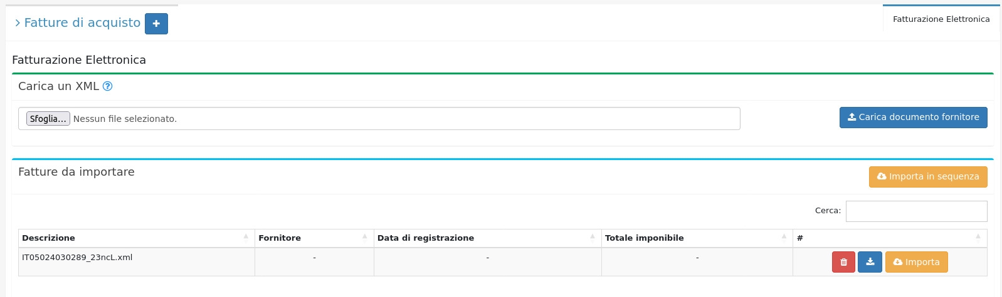Click the Sfoglia file browse button
The width and height of the screenshot is (1002, 297).
(48, 119)
